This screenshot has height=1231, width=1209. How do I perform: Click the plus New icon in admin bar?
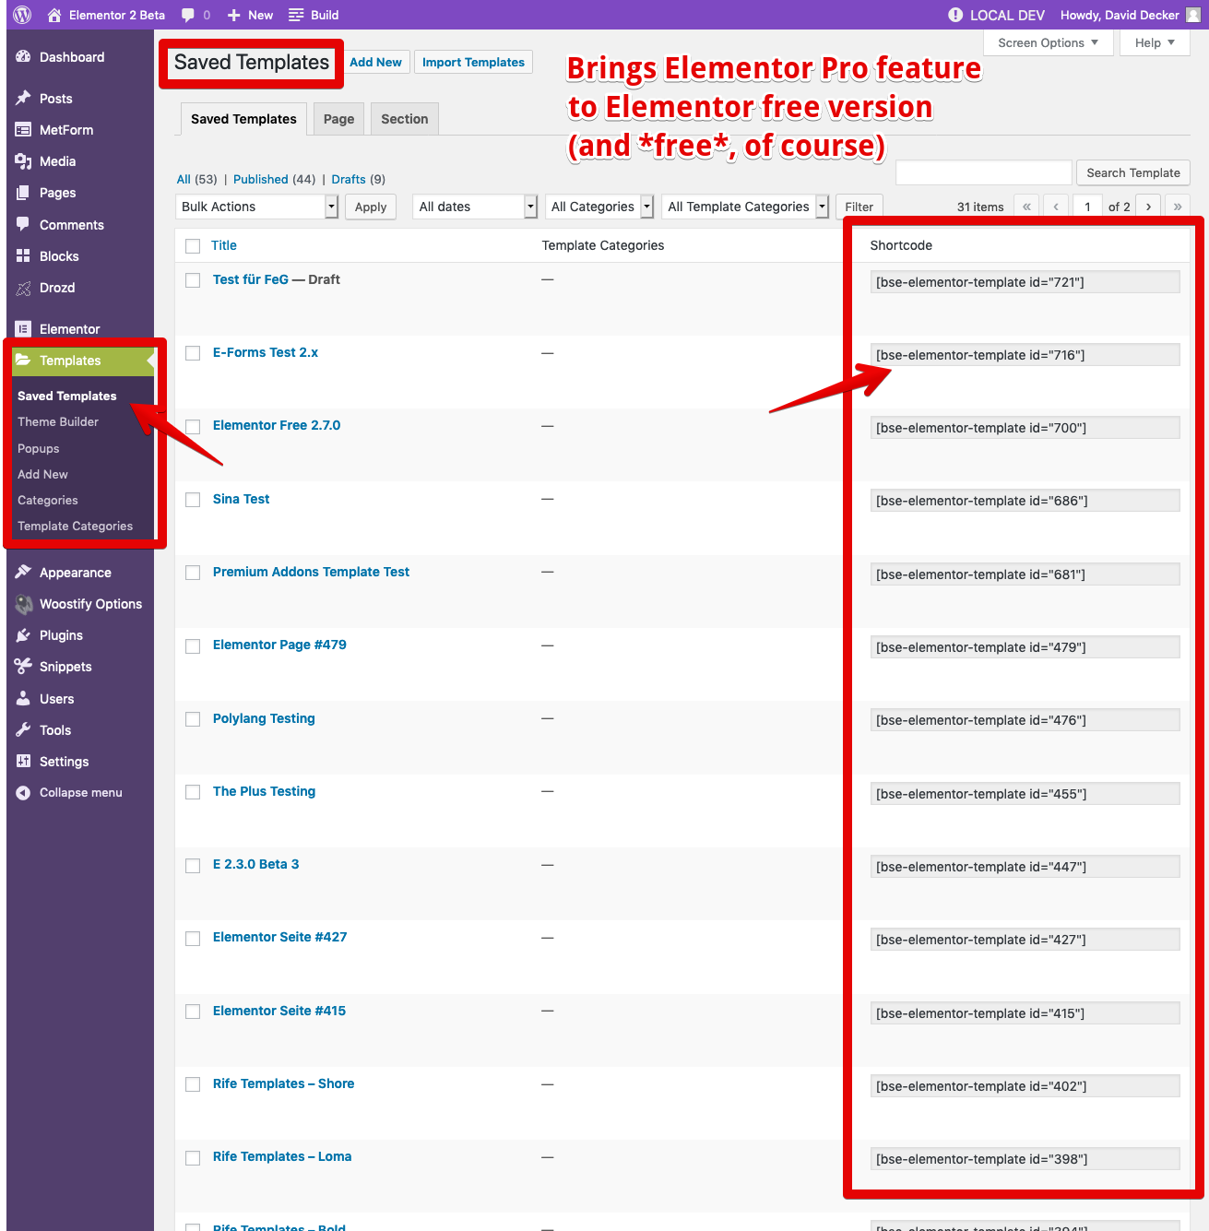pyautogui.click(x=234, y=15)
